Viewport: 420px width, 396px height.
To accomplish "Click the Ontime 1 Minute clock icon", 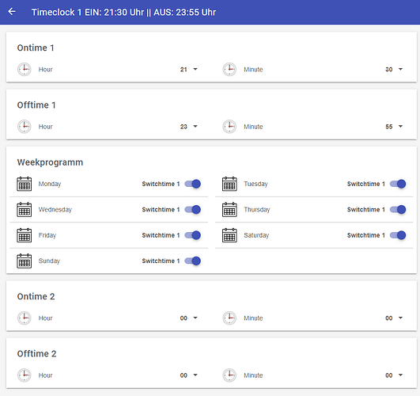I will tap(229, 70).
